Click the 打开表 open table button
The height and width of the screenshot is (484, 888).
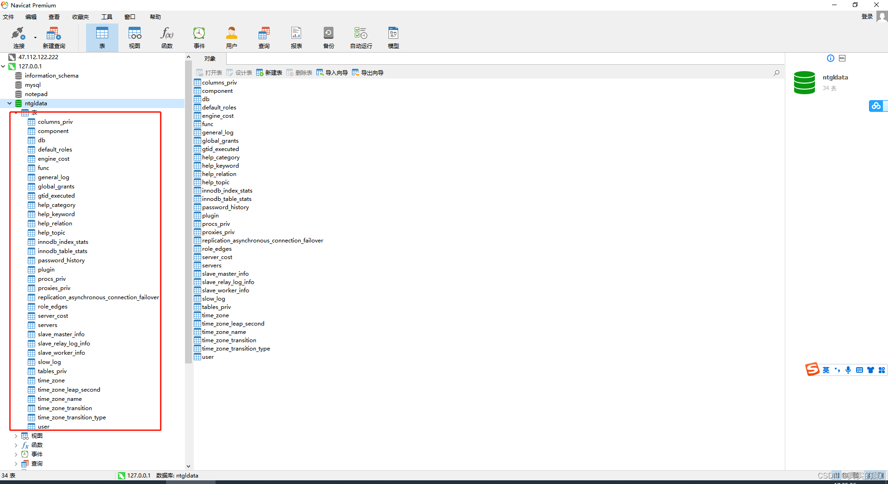[x=209, y=73]
